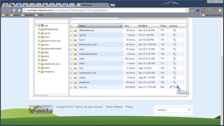Image resolution: width=224 pixels, height=126 pixels.
Task: Click the browser home button
Action: coord(19,10)
